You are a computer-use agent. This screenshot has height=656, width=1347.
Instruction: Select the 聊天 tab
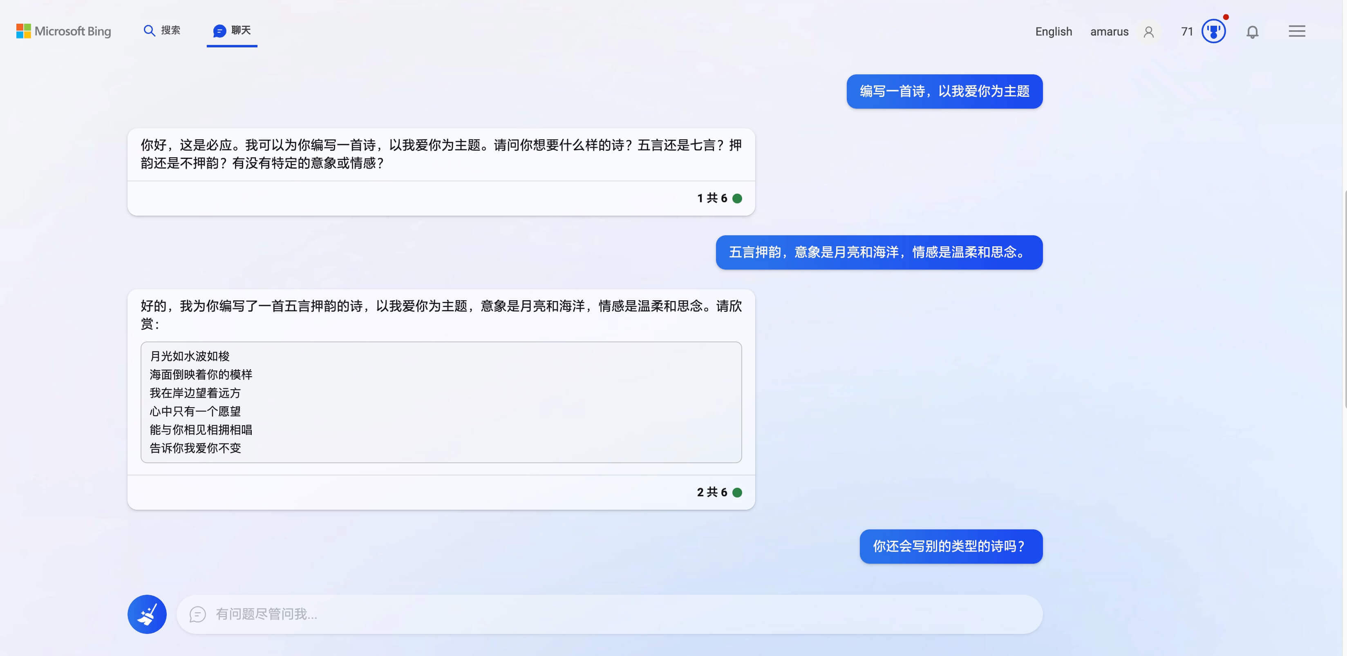[x=241, y=30]
